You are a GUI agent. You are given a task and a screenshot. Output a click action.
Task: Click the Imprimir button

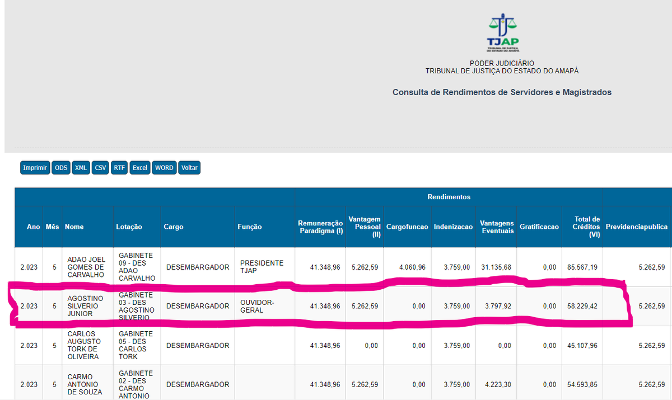35,168
